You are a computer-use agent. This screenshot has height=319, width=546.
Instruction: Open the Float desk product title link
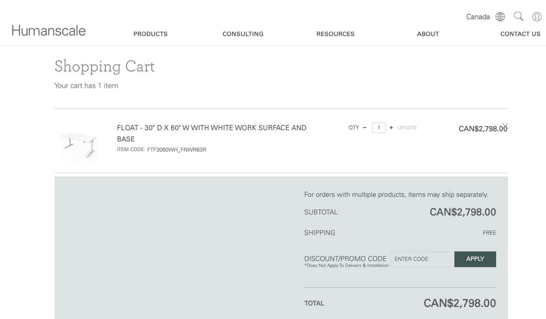pyautogui.click(x=212, y=133)
